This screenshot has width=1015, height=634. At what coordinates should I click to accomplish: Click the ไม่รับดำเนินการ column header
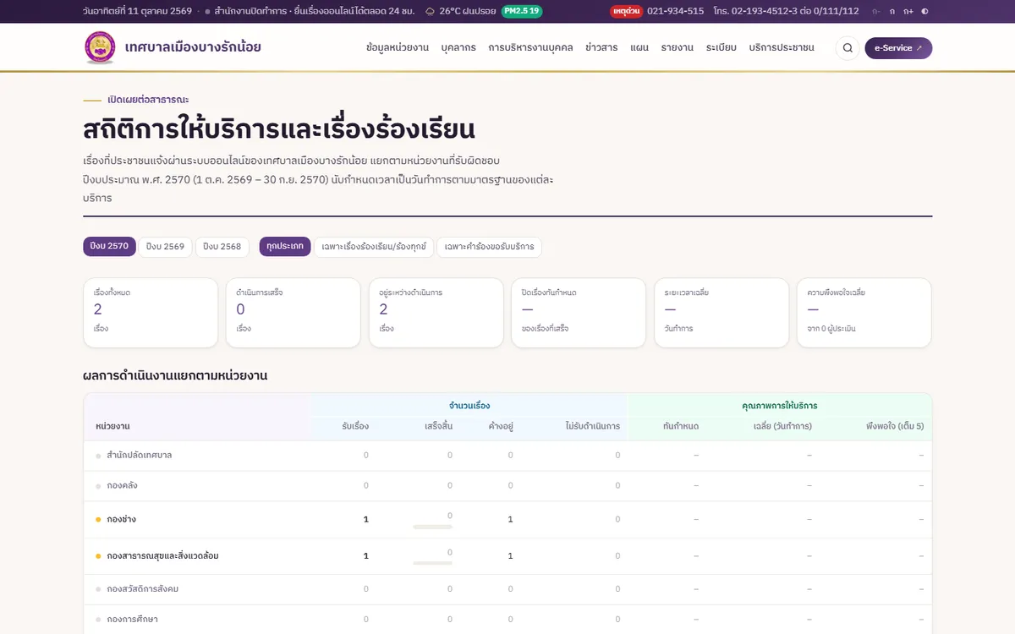593,426
